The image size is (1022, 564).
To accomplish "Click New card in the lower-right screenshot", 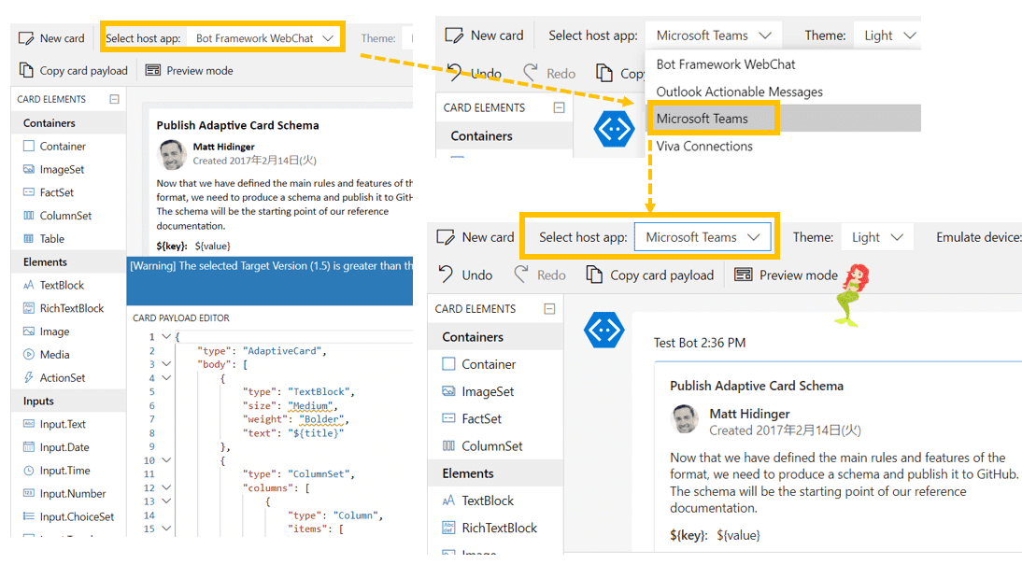I will [476, 237].
